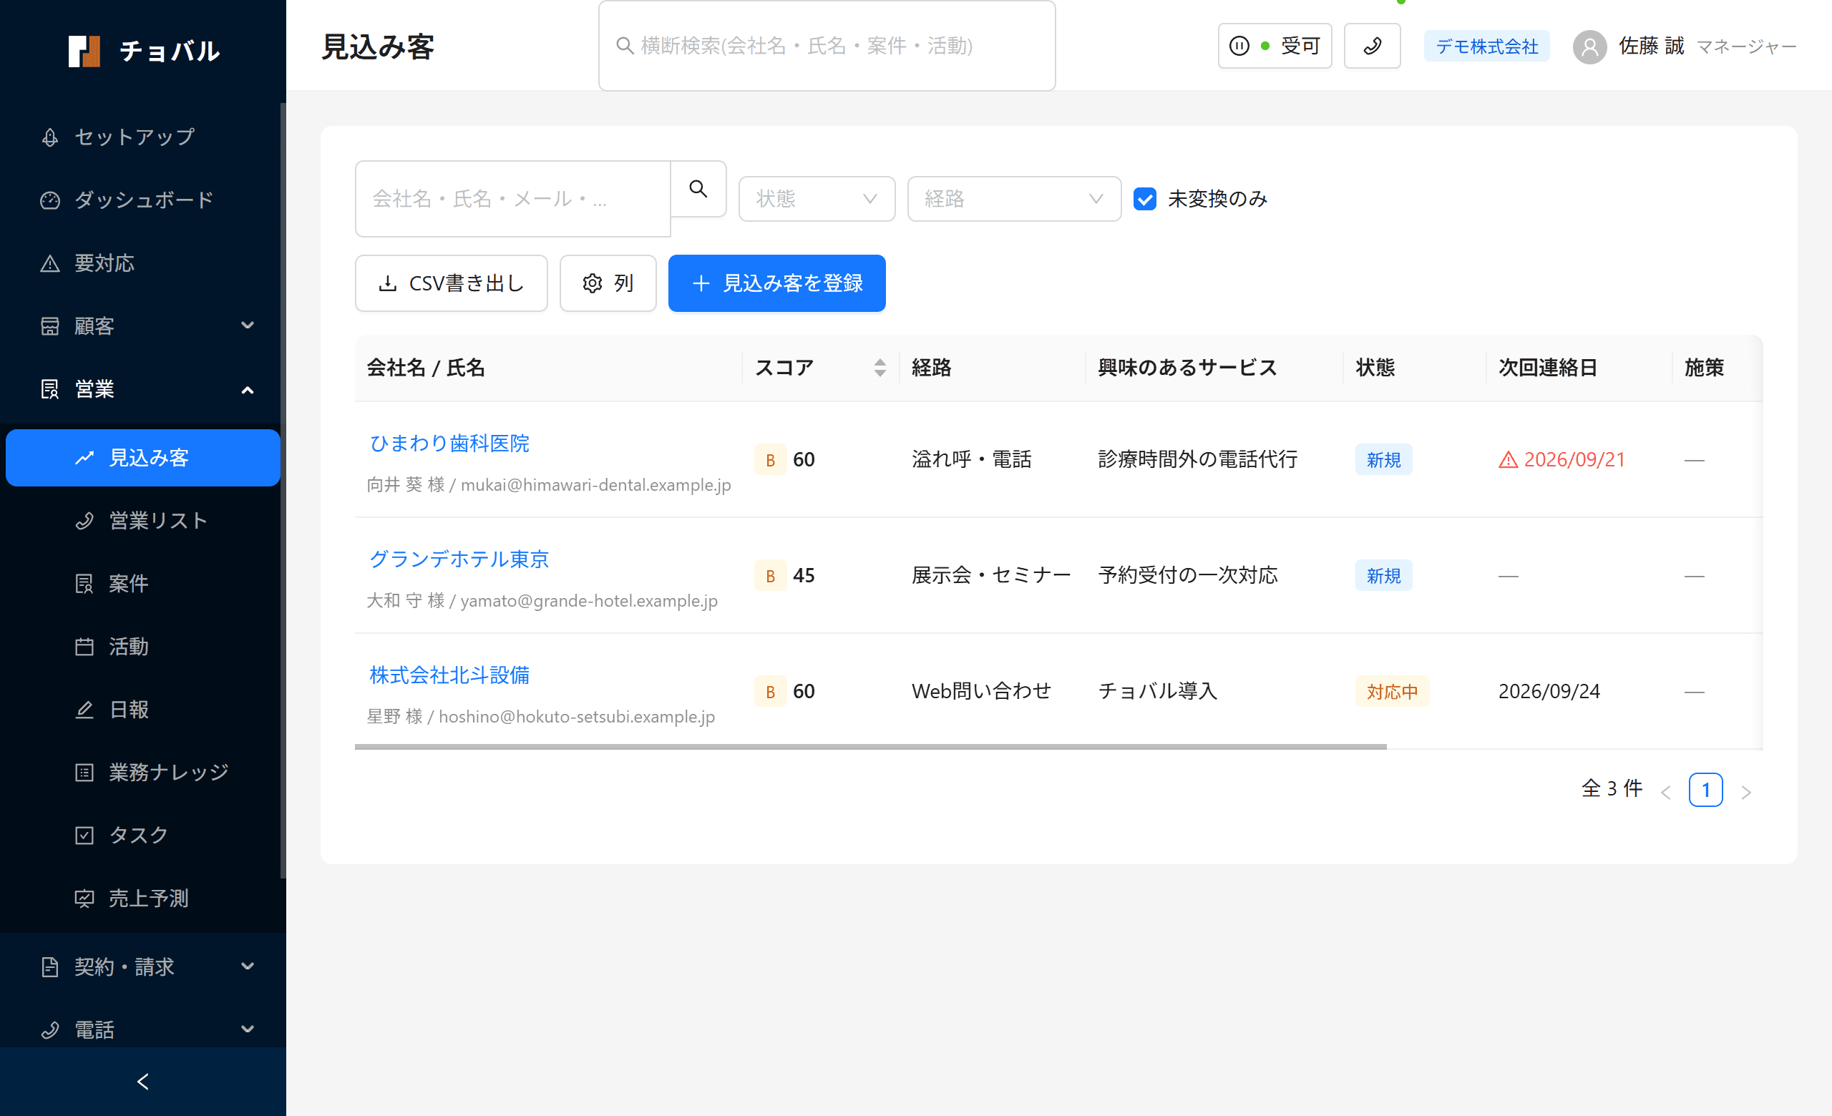This screenshot has height=1116, width=1832.
Task: Toggle the 受可 availability status button
Action: [1275, 46]
